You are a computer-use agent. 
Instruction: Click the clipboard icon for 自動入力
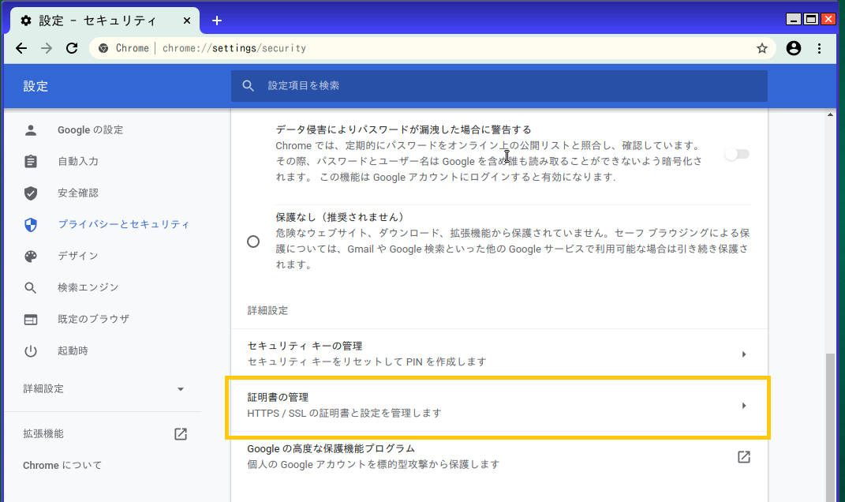[x=31, y=161]
